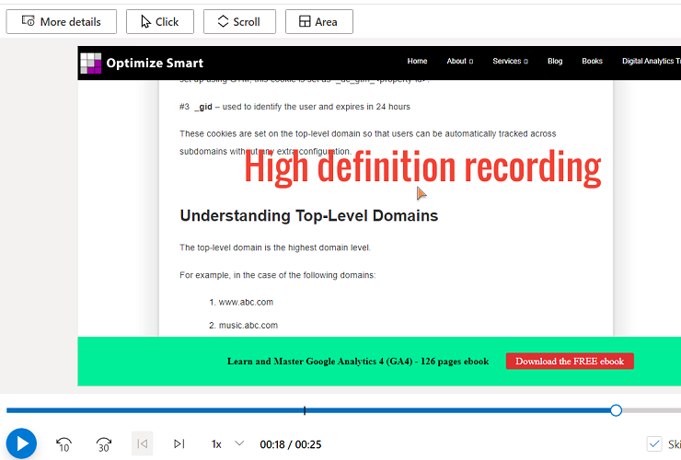The image size is (681, 460).
Task: Click the music.abc.com list item
Action: 248,326
